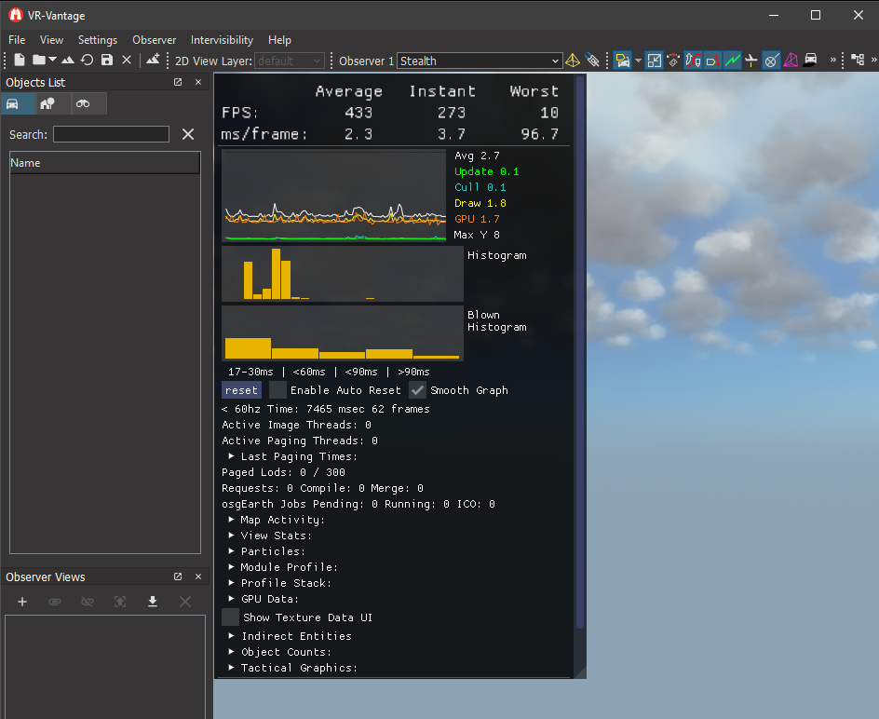
Task: Toggle the yellow tag with red line icon
Action: click(712, 60)
